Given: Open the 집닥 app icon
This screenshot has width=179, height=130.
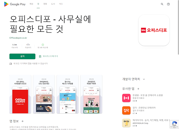Looking at the screenshot, I should [x=126, y=110].
